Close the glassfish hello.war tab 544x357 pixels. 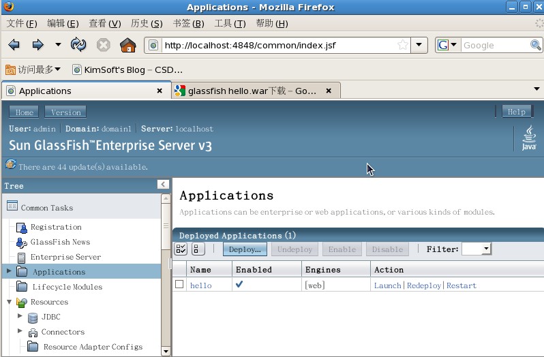329,91
